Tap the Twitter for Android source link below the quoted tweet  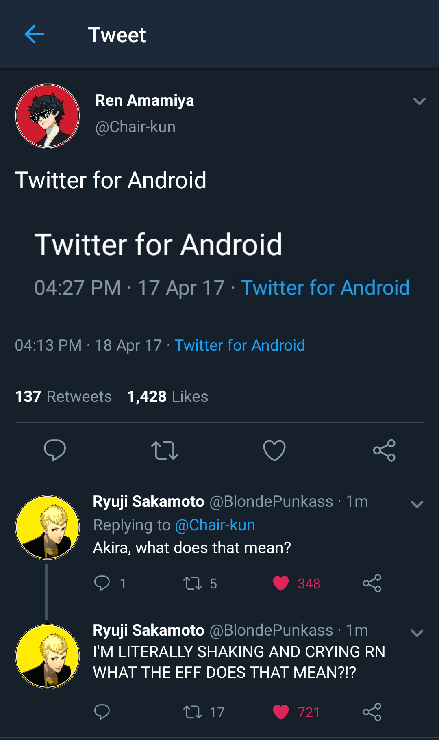pos(239,345)
